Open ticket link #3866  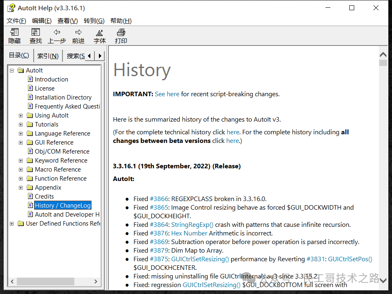(159, 199)
